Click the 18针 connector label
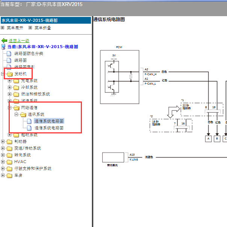Viewport: 227px width, 227px height. click(x=156, y=123)
